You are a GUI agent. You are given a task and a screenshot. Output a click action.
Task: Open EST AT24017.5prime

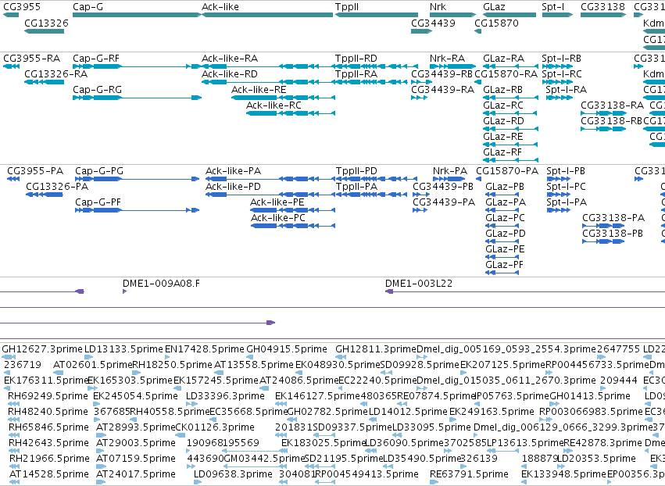pos(136,474)
